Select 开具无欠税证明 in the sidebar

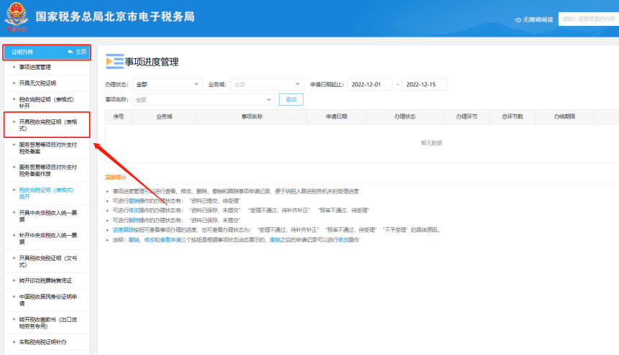pyautogui.click(x=37, y=83)
